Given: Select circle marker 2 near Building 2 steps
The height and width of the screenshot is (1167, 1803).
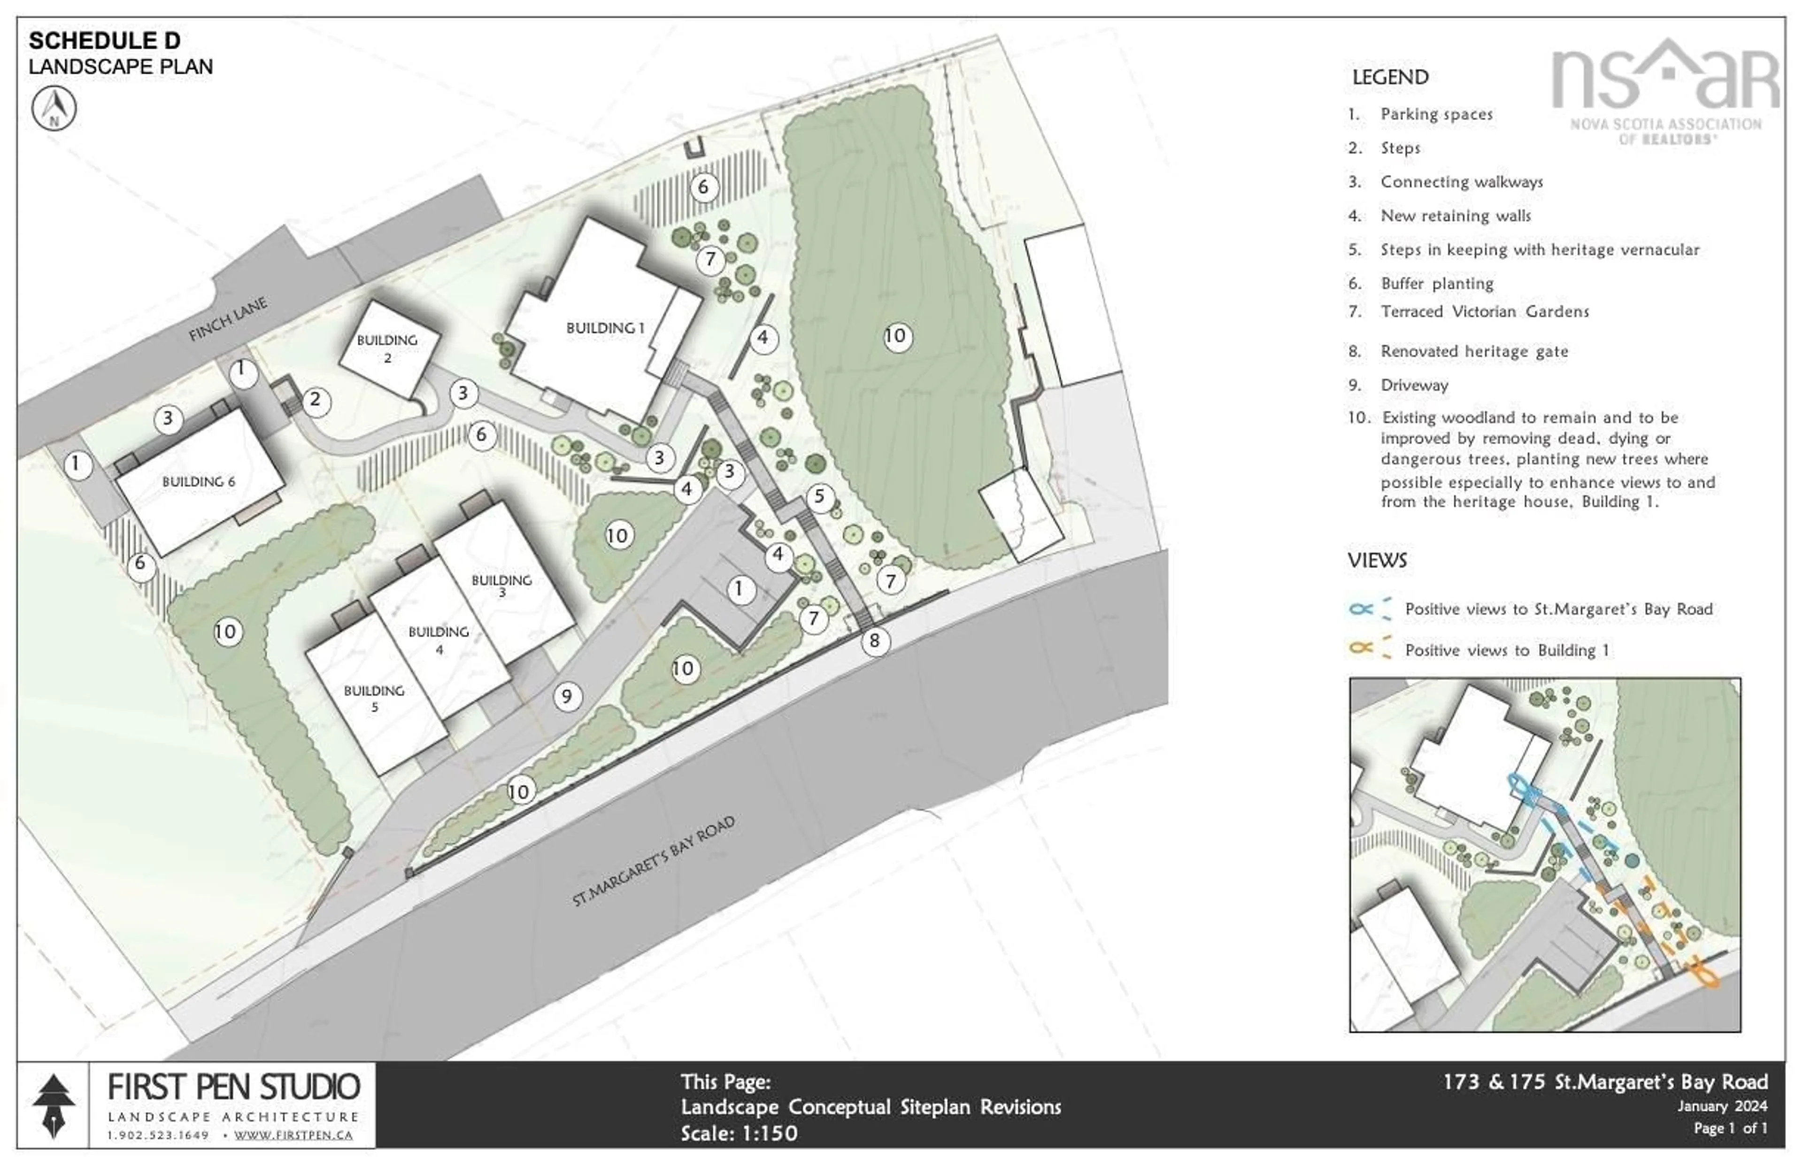Looking at the screenshot, I should [315, 401].
